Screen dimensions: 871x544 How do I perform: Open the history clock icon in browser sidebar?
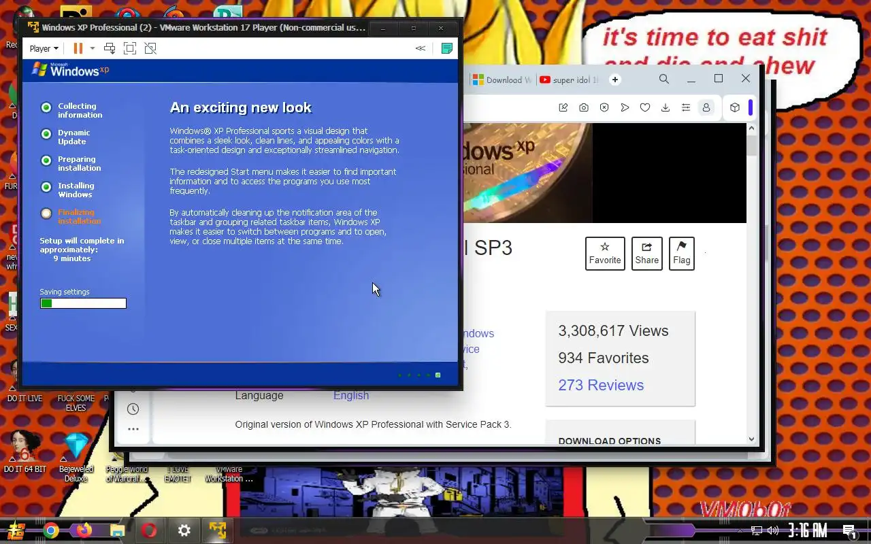pos(133,409)
